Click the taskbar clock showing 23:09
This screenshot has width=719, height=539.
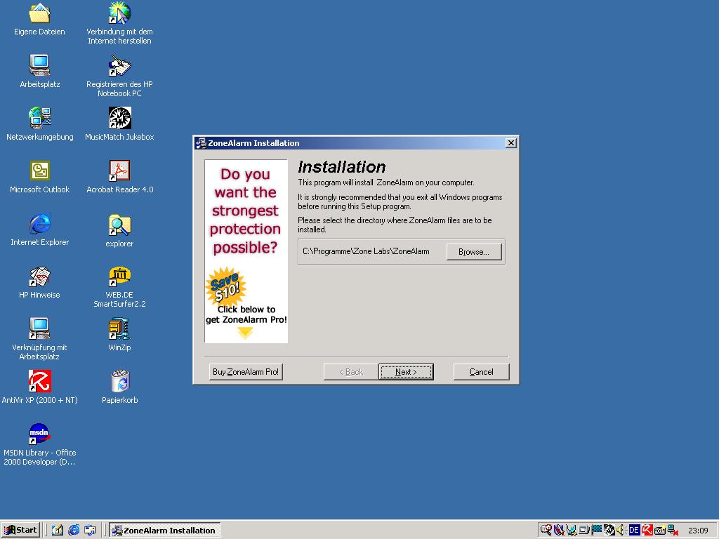click(x=698, y=531)
